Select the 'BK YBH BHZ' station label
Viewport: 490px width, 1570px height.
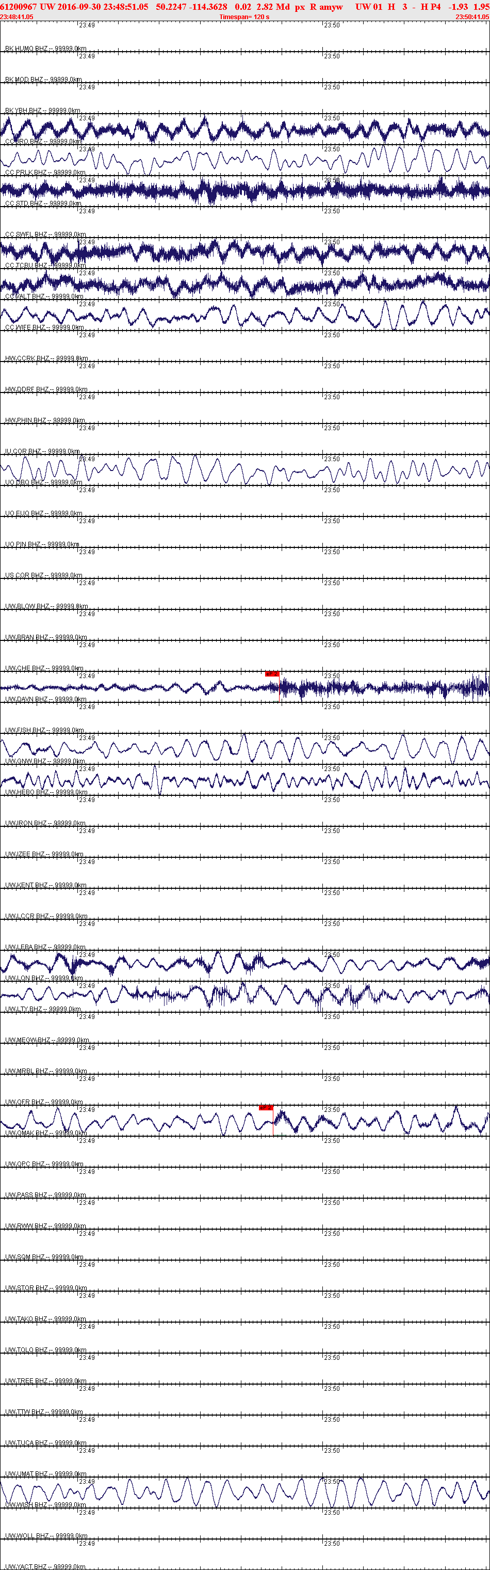[x=43, y=111]
